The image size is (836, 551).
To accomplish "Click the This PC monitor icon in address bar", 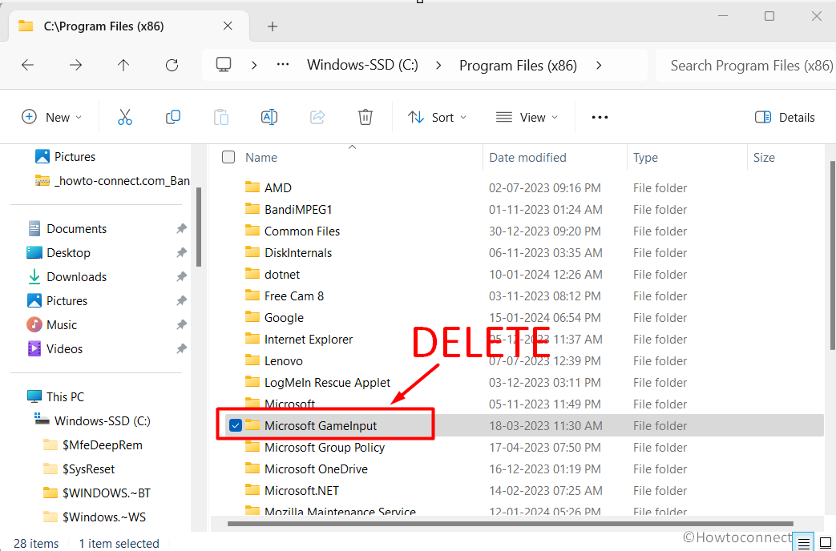I will click(224, 65).
